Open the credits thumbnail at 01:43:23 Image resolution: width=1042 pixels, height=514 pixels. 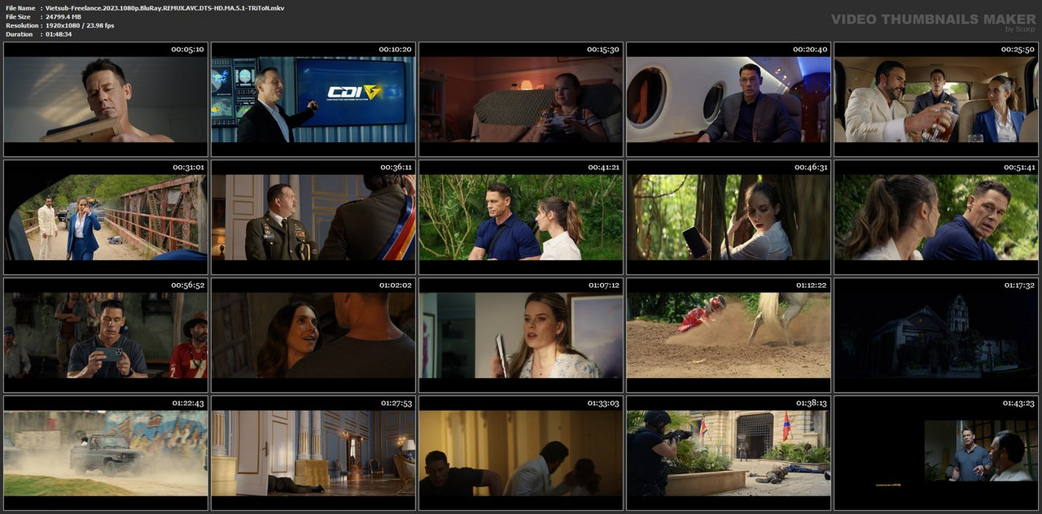936,453
